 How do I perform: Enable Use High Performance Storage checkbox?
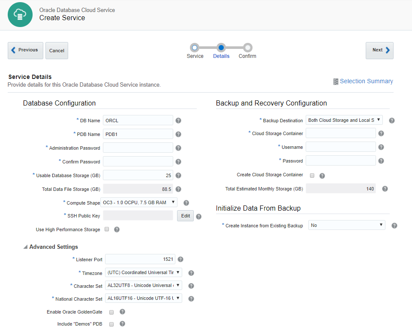click(107, 229)
